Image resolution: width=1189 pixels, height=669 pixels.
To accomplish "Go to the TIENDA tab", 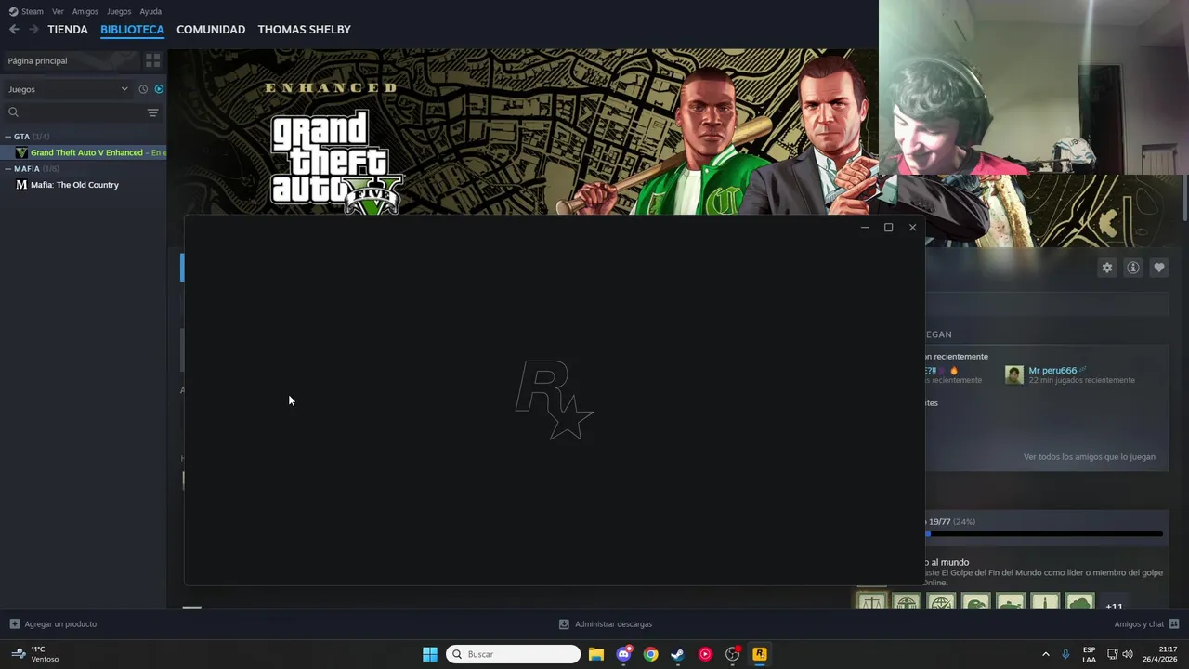I will point(68,30).
